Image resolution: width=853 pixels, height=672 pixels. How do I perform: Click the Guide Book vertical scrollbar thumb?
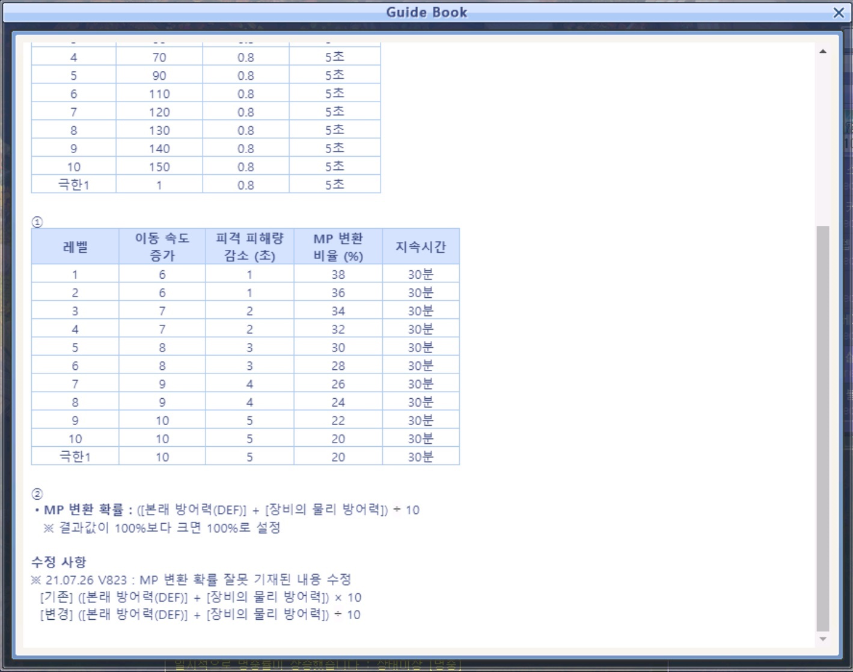[823, 429]
